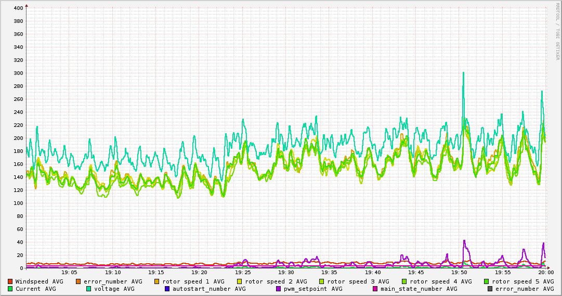This screenshot has height=296, width=562.
Task: Select the "rotor speed 1 AVG" label
Action: [x=193, y=281]
